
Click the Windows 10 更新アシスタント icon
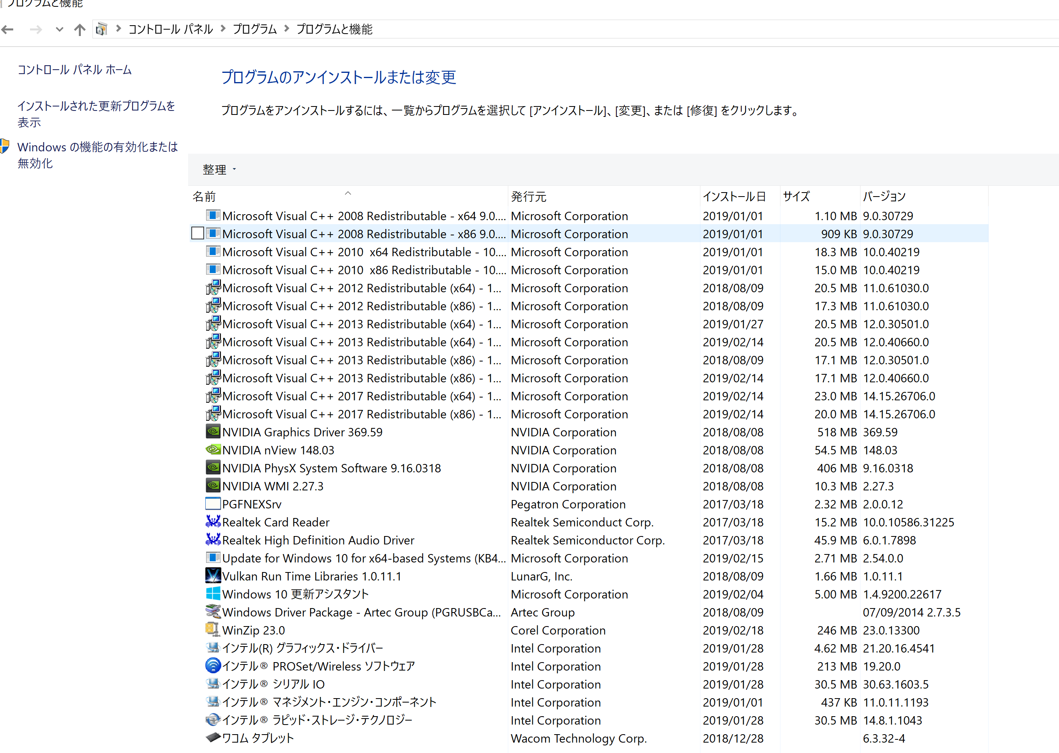point(213,594)
